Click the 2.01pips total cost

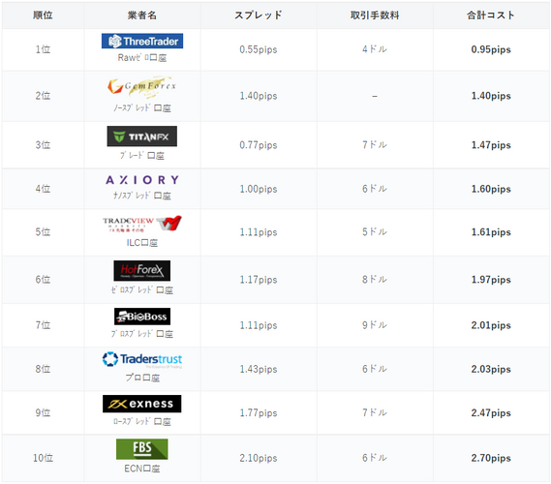491,325
